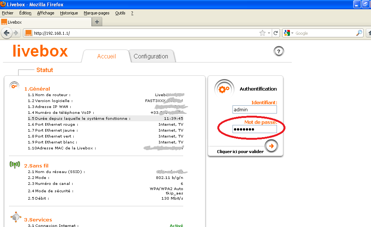Click the Services section icon
Image resolution: width=371 pixels, height=227 pixels.
coord(16,217)
